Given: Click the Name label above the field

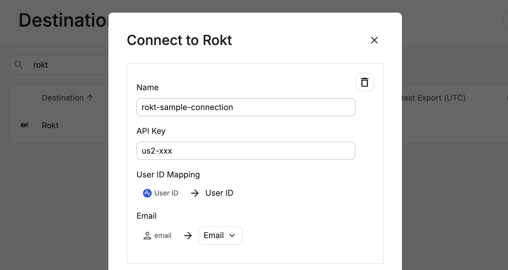Looking at the screenshot, I should click(147, 87).
